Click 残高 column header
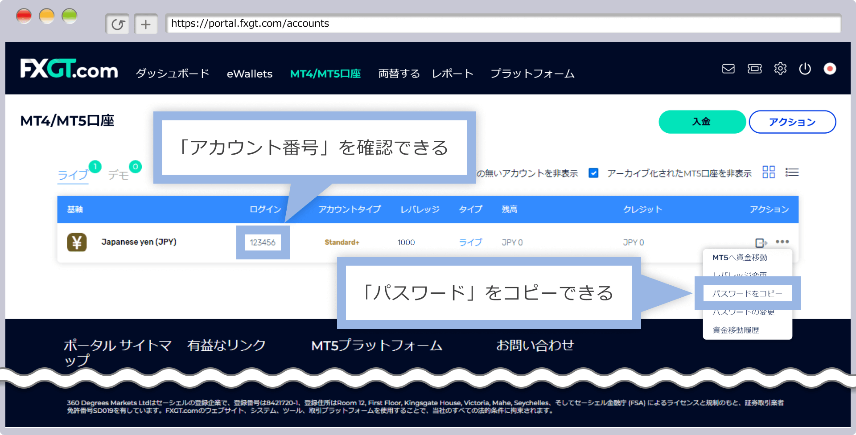The image size is (856, 435). 510,209
